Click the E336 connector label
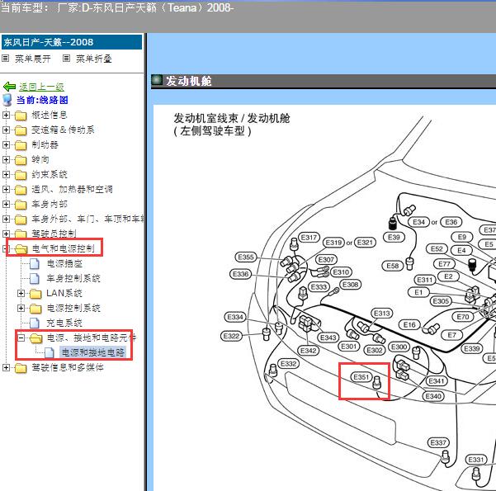 point(240,274)
